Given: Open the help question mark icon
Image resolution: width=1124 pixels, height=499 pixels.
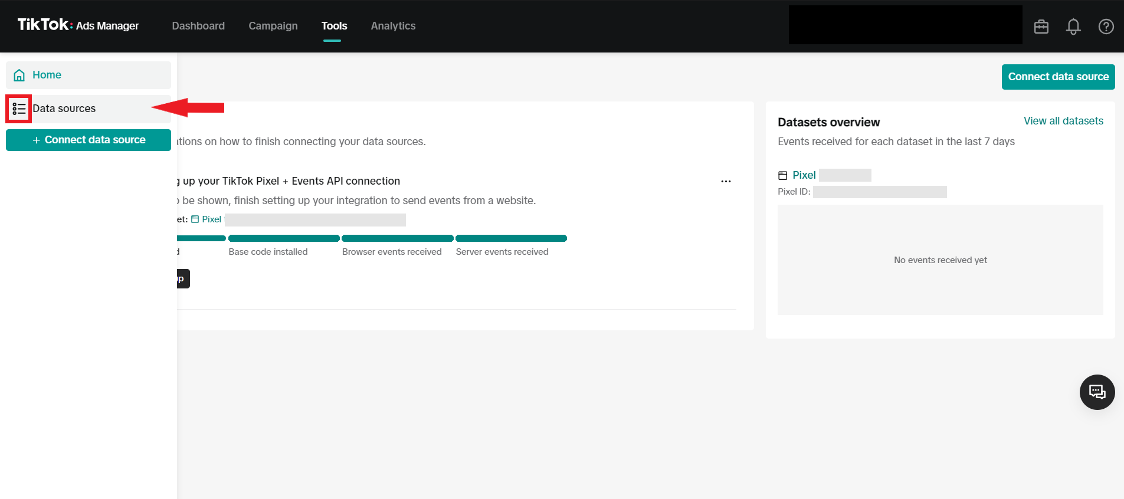Looking at the screenshot, I should click(1106, 27).
